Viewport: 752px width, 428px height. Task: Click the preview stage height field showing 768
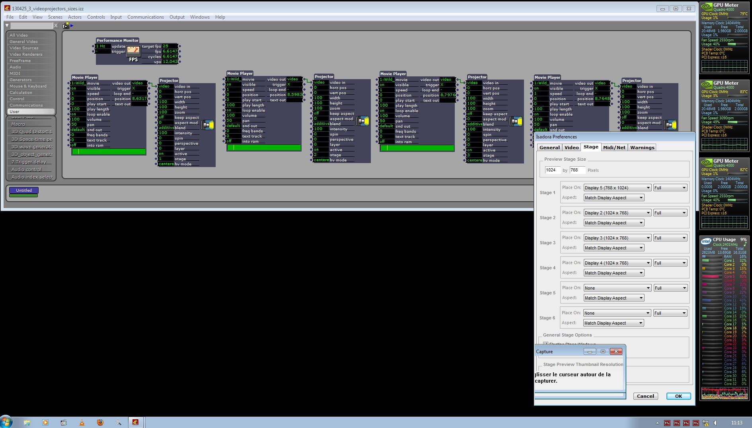tap(577, 170)
